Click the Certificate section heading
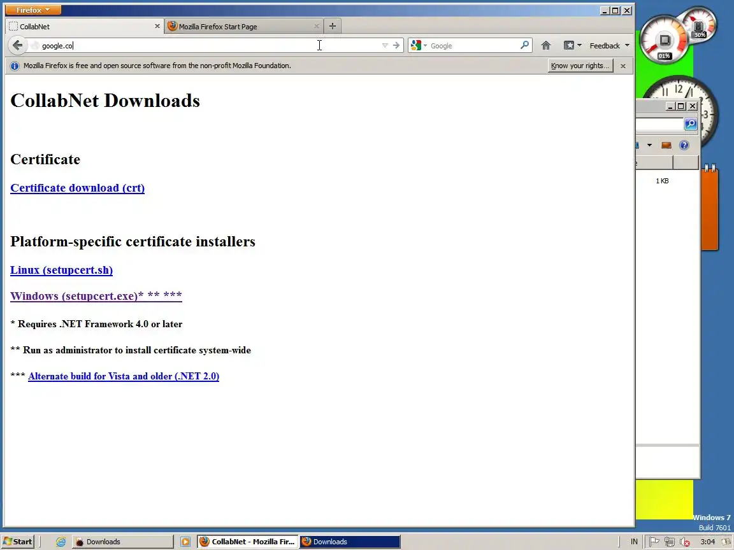The image size is (734, 550). [x=45, y=160]
